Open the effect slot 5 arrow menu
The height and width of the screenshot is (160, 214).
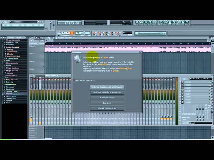coord(183,94)
